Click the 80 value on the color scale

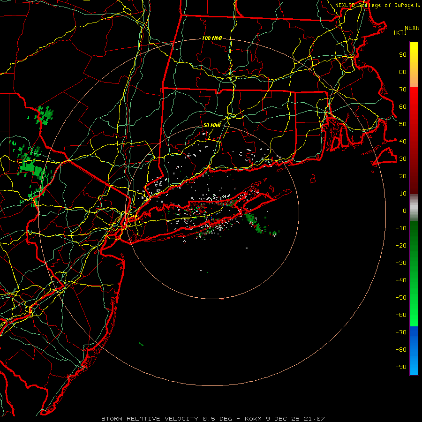pos(403,72)
